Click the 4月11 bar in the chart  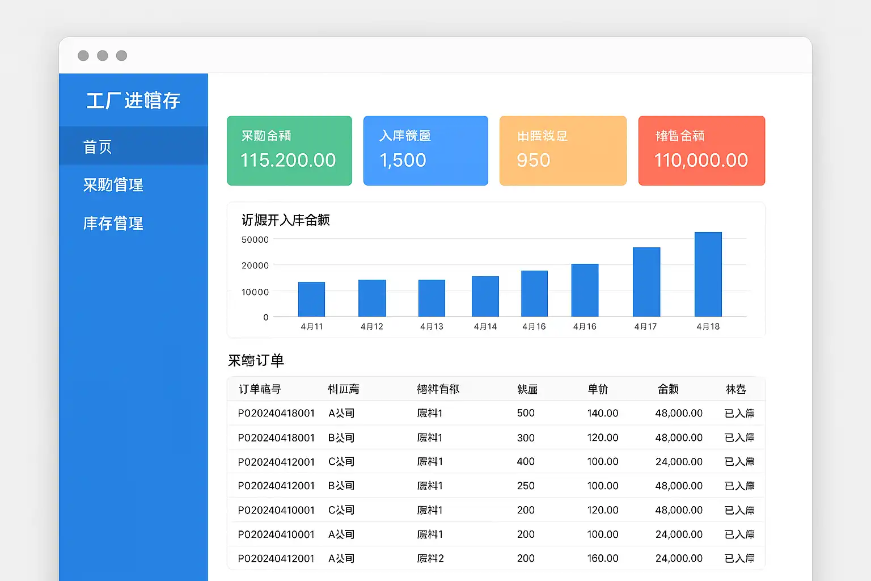coord(311,299)
